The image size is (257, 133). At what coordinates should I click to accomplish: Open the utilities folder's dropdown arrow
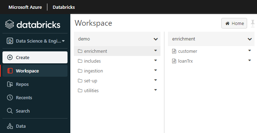coord(156,90)
